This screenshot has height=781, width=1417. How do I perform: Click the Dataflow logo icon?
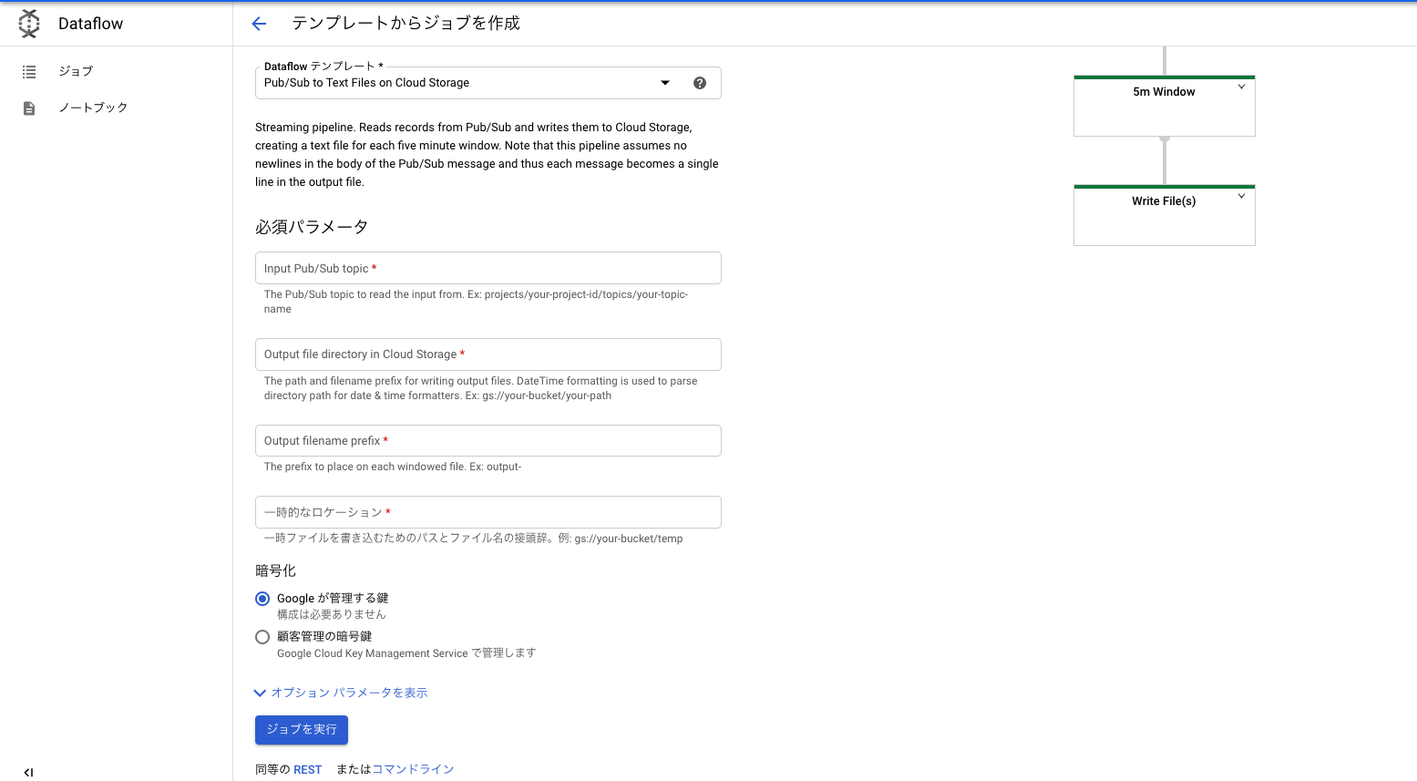coord(29,24)
